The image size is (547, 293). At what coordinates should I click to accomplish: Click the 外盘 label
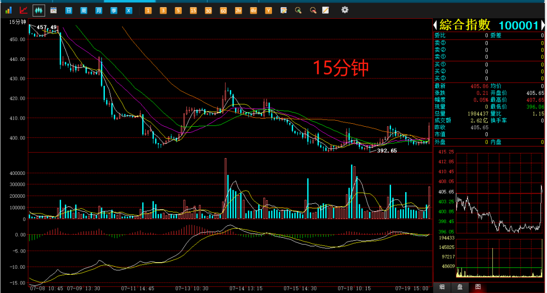(x=440, y=142)
